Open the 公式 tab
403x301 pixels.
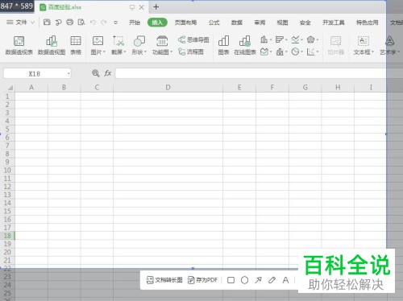click(214, 23)
